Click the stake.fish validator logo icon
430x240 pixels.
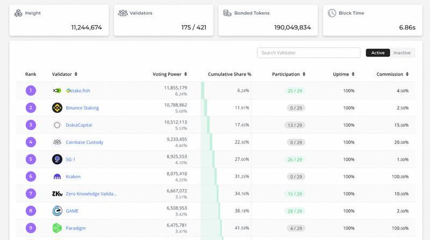point(57,91)
